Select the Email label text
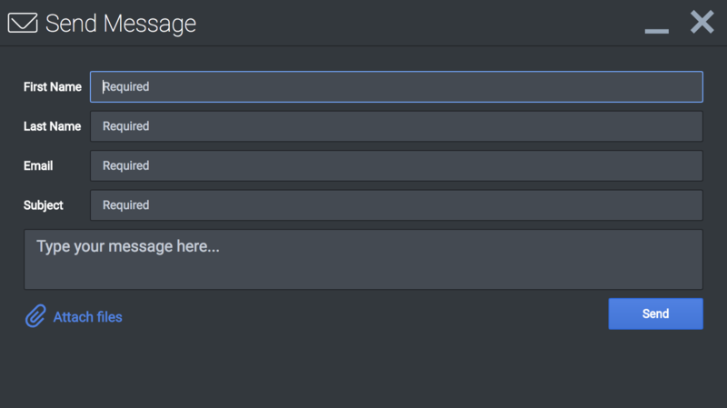This screenshot has height=408, width=727. [x=38, y=165]
